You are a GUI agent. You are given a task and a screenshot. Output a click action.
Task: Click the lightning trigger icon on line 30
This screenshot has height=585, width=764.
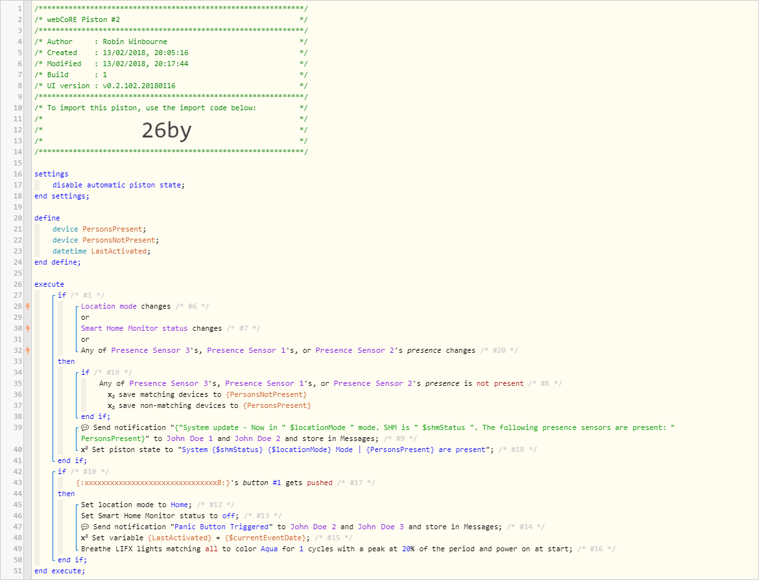point(29,328)
